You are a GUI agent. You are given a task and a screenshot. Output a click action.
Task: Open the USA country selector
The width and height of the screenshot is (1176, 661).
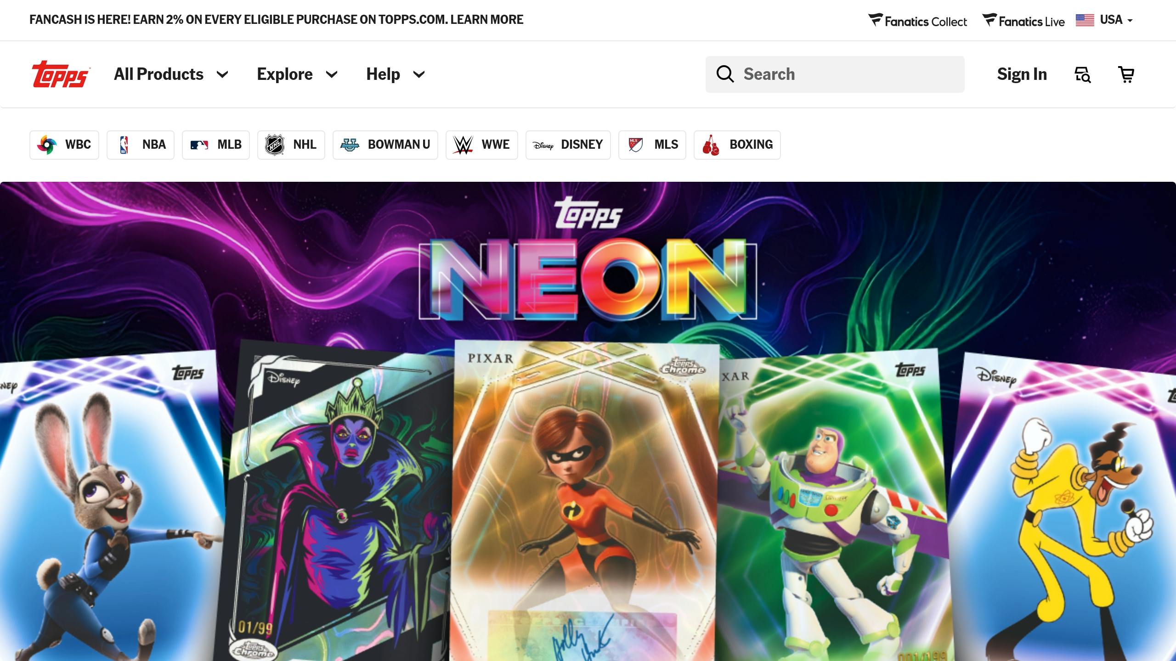1105,20
